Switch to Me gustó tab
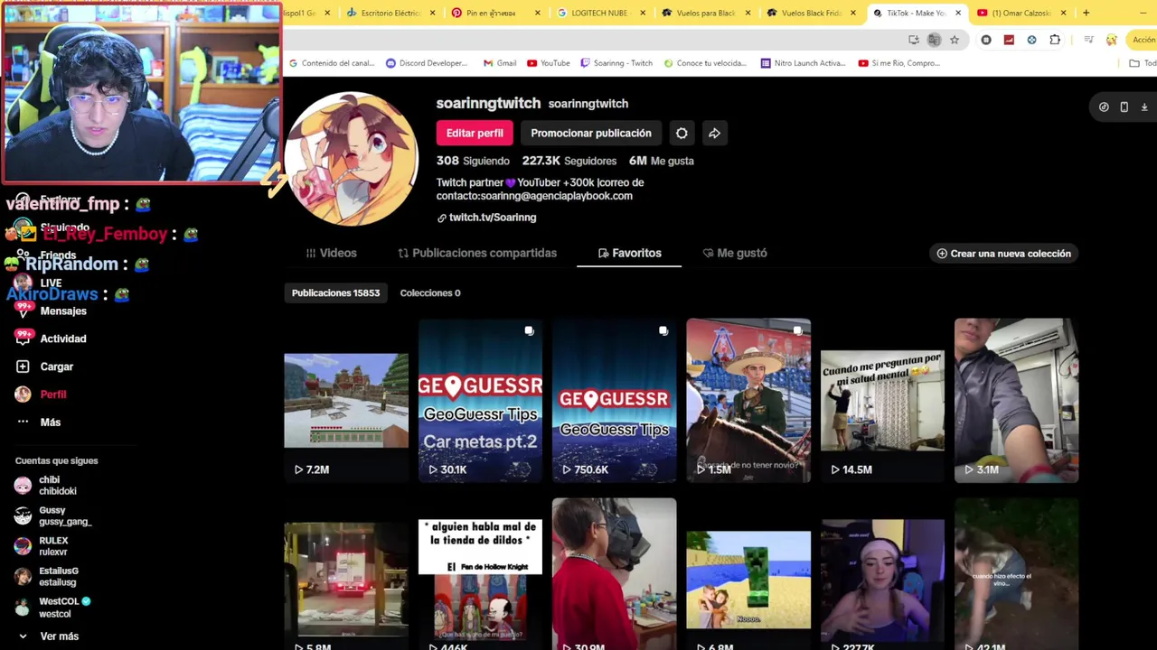Image resolution: width=1157 pixels, height=650 pixels. coord(735,253)
